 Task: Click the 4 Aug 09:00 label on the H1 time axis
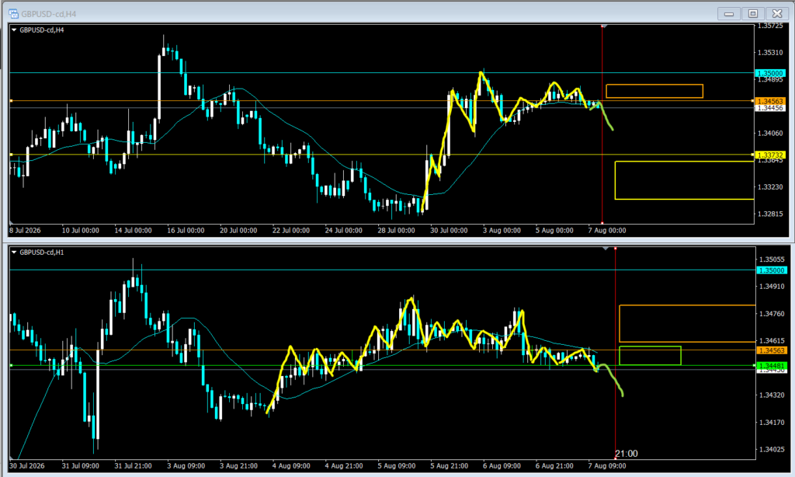[291, 466]
